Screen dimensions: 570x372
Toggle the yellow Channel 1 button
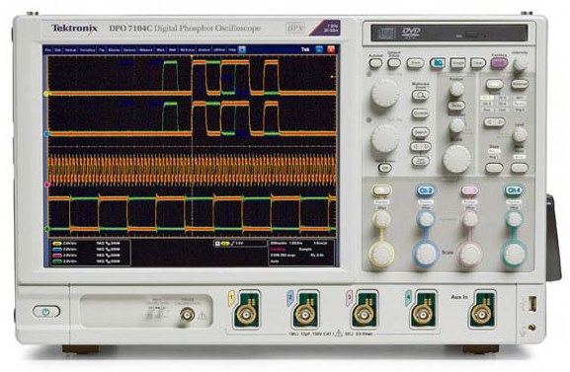click(381, 190)
